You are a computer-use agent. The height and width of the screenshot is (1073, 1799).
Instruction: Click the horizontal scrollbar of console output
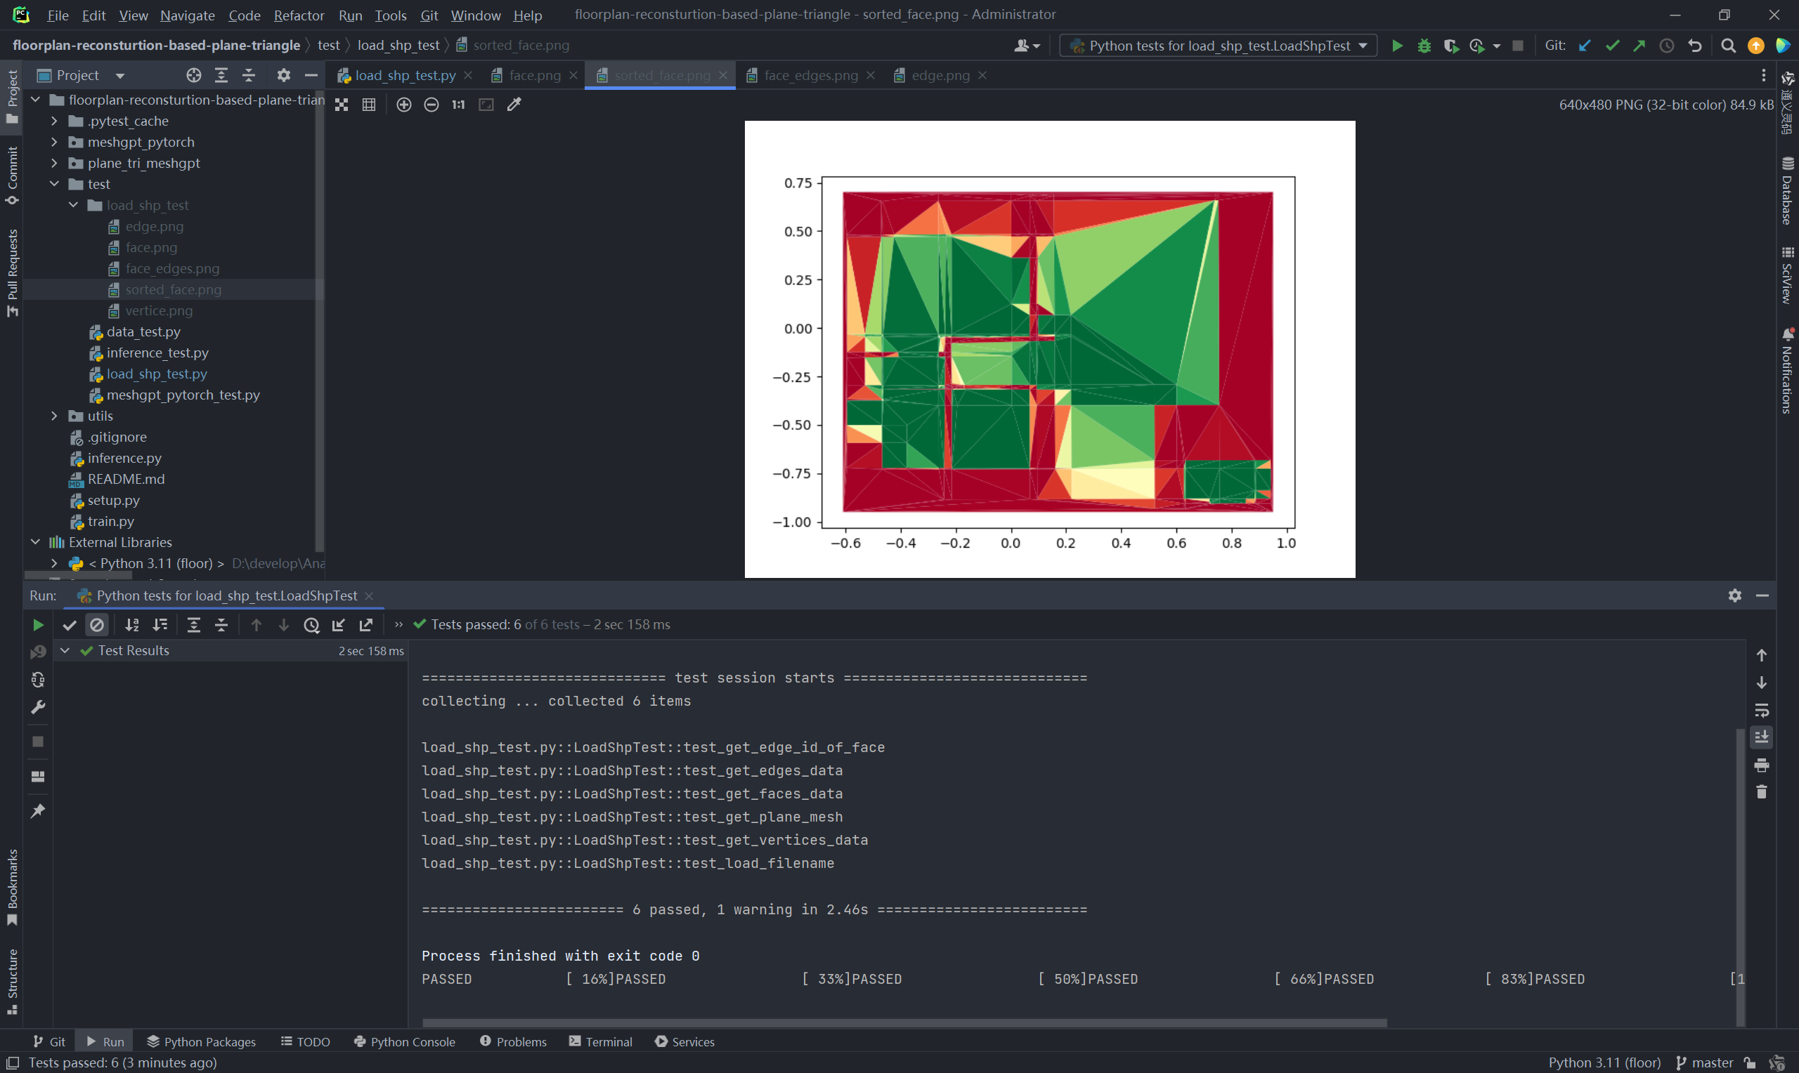pos(904,1022)
